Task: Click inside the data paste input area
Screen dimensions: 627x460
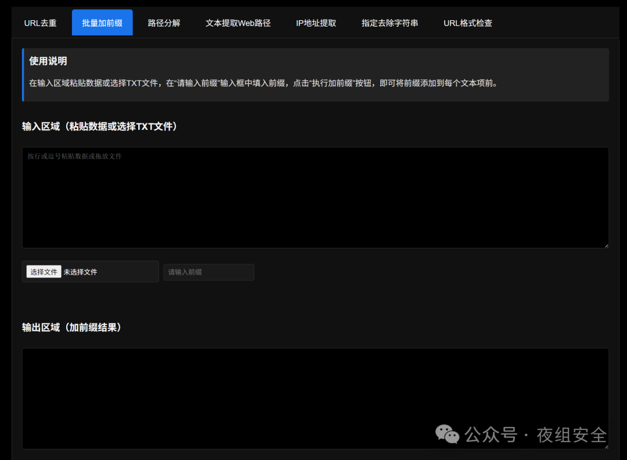Action: click(x=315, y=197)
